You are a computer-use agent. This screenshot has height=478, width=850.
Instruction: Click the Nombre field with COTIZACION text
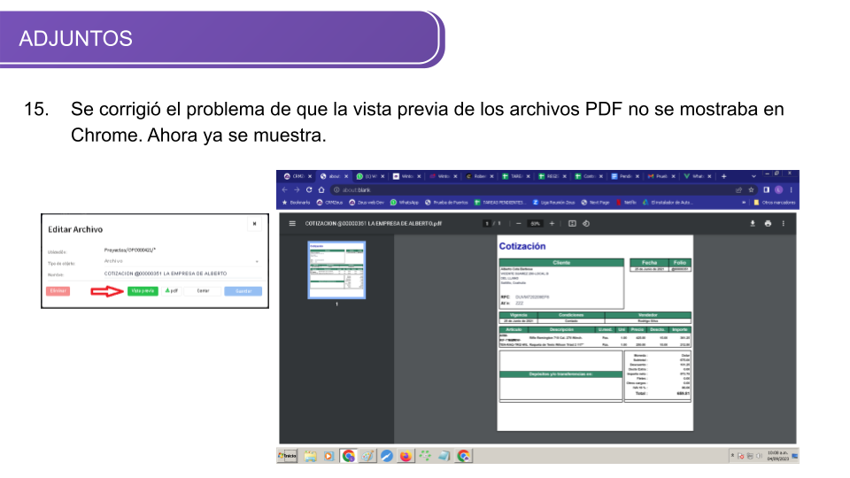point(182,274)
